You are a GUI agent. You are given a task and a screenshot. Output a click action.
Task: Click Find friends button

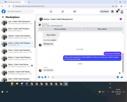point(104,11)
